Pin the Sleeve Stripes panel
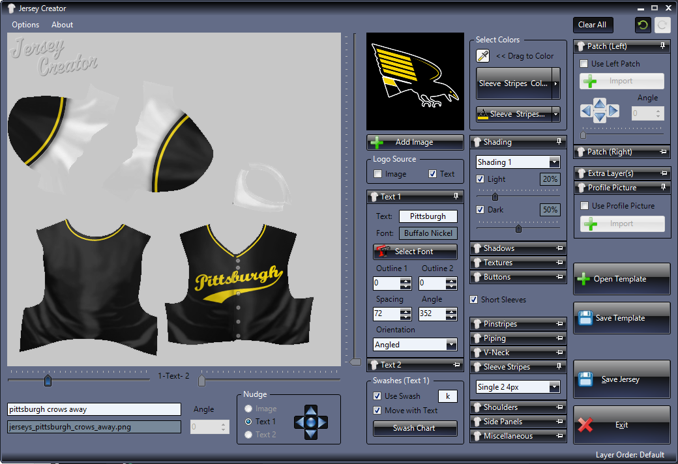 pyautogui.click(x=559, y=366)
